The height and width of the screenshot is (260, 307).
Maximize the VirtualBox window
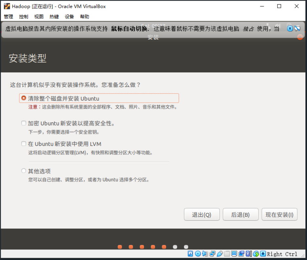279,6
